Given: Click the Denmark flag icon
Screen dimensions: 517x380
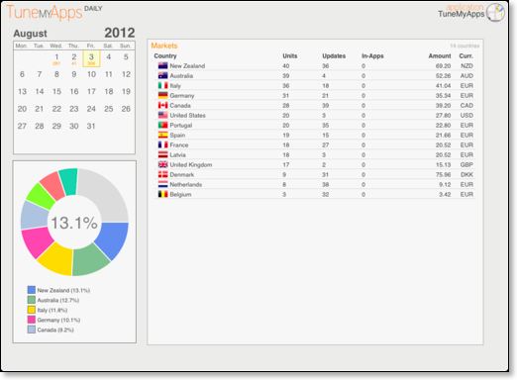Looking at the screenshot, I should tap(162, 174).
